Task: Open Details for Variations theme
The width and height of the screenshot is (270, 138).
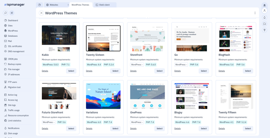Action: pyautogui.click(x=89, y=129)
